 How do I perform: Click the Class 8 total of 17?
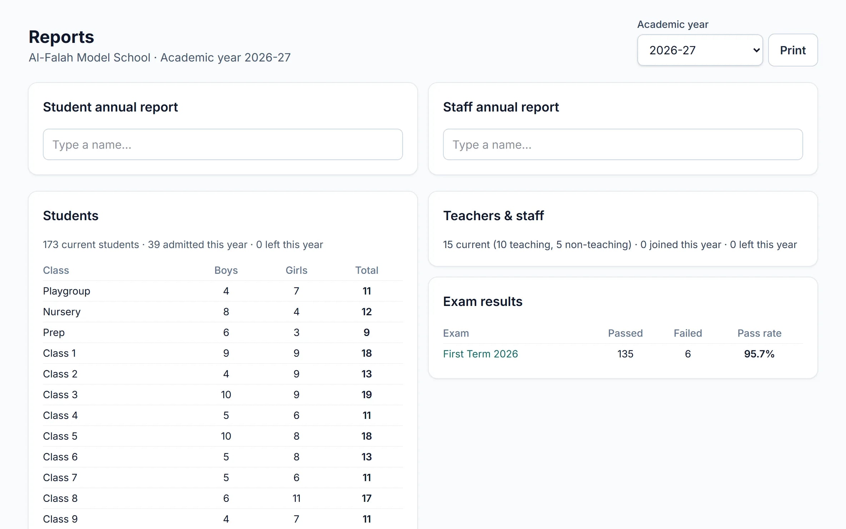tap(367, 498)
